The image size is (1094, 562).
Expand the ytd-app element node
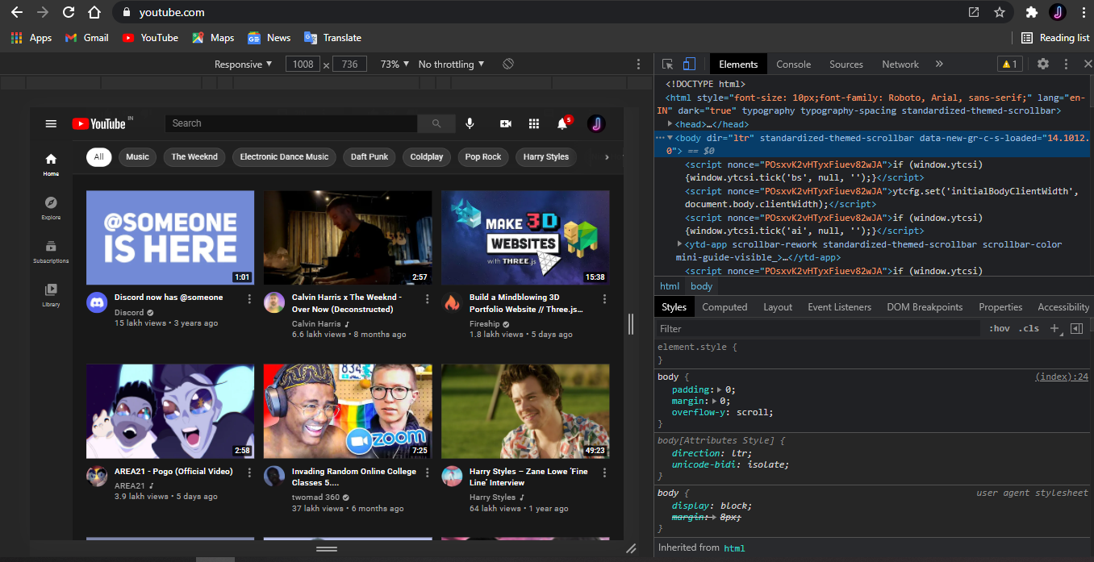click(x=680, y=244)
